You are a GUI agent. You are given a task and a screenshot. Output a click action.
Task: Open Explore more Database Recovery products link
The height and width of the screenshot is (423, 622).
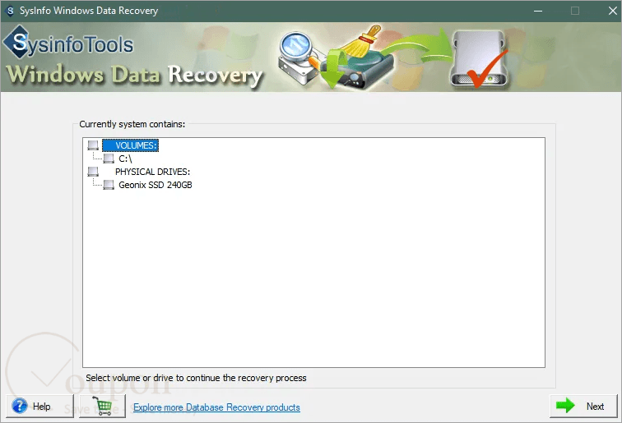(x=216, y=407)
